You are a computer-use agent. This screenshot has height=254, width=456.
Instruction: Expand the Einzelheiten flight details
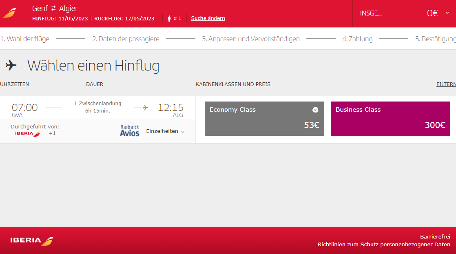pyautogui.click(x=166, y=131)
